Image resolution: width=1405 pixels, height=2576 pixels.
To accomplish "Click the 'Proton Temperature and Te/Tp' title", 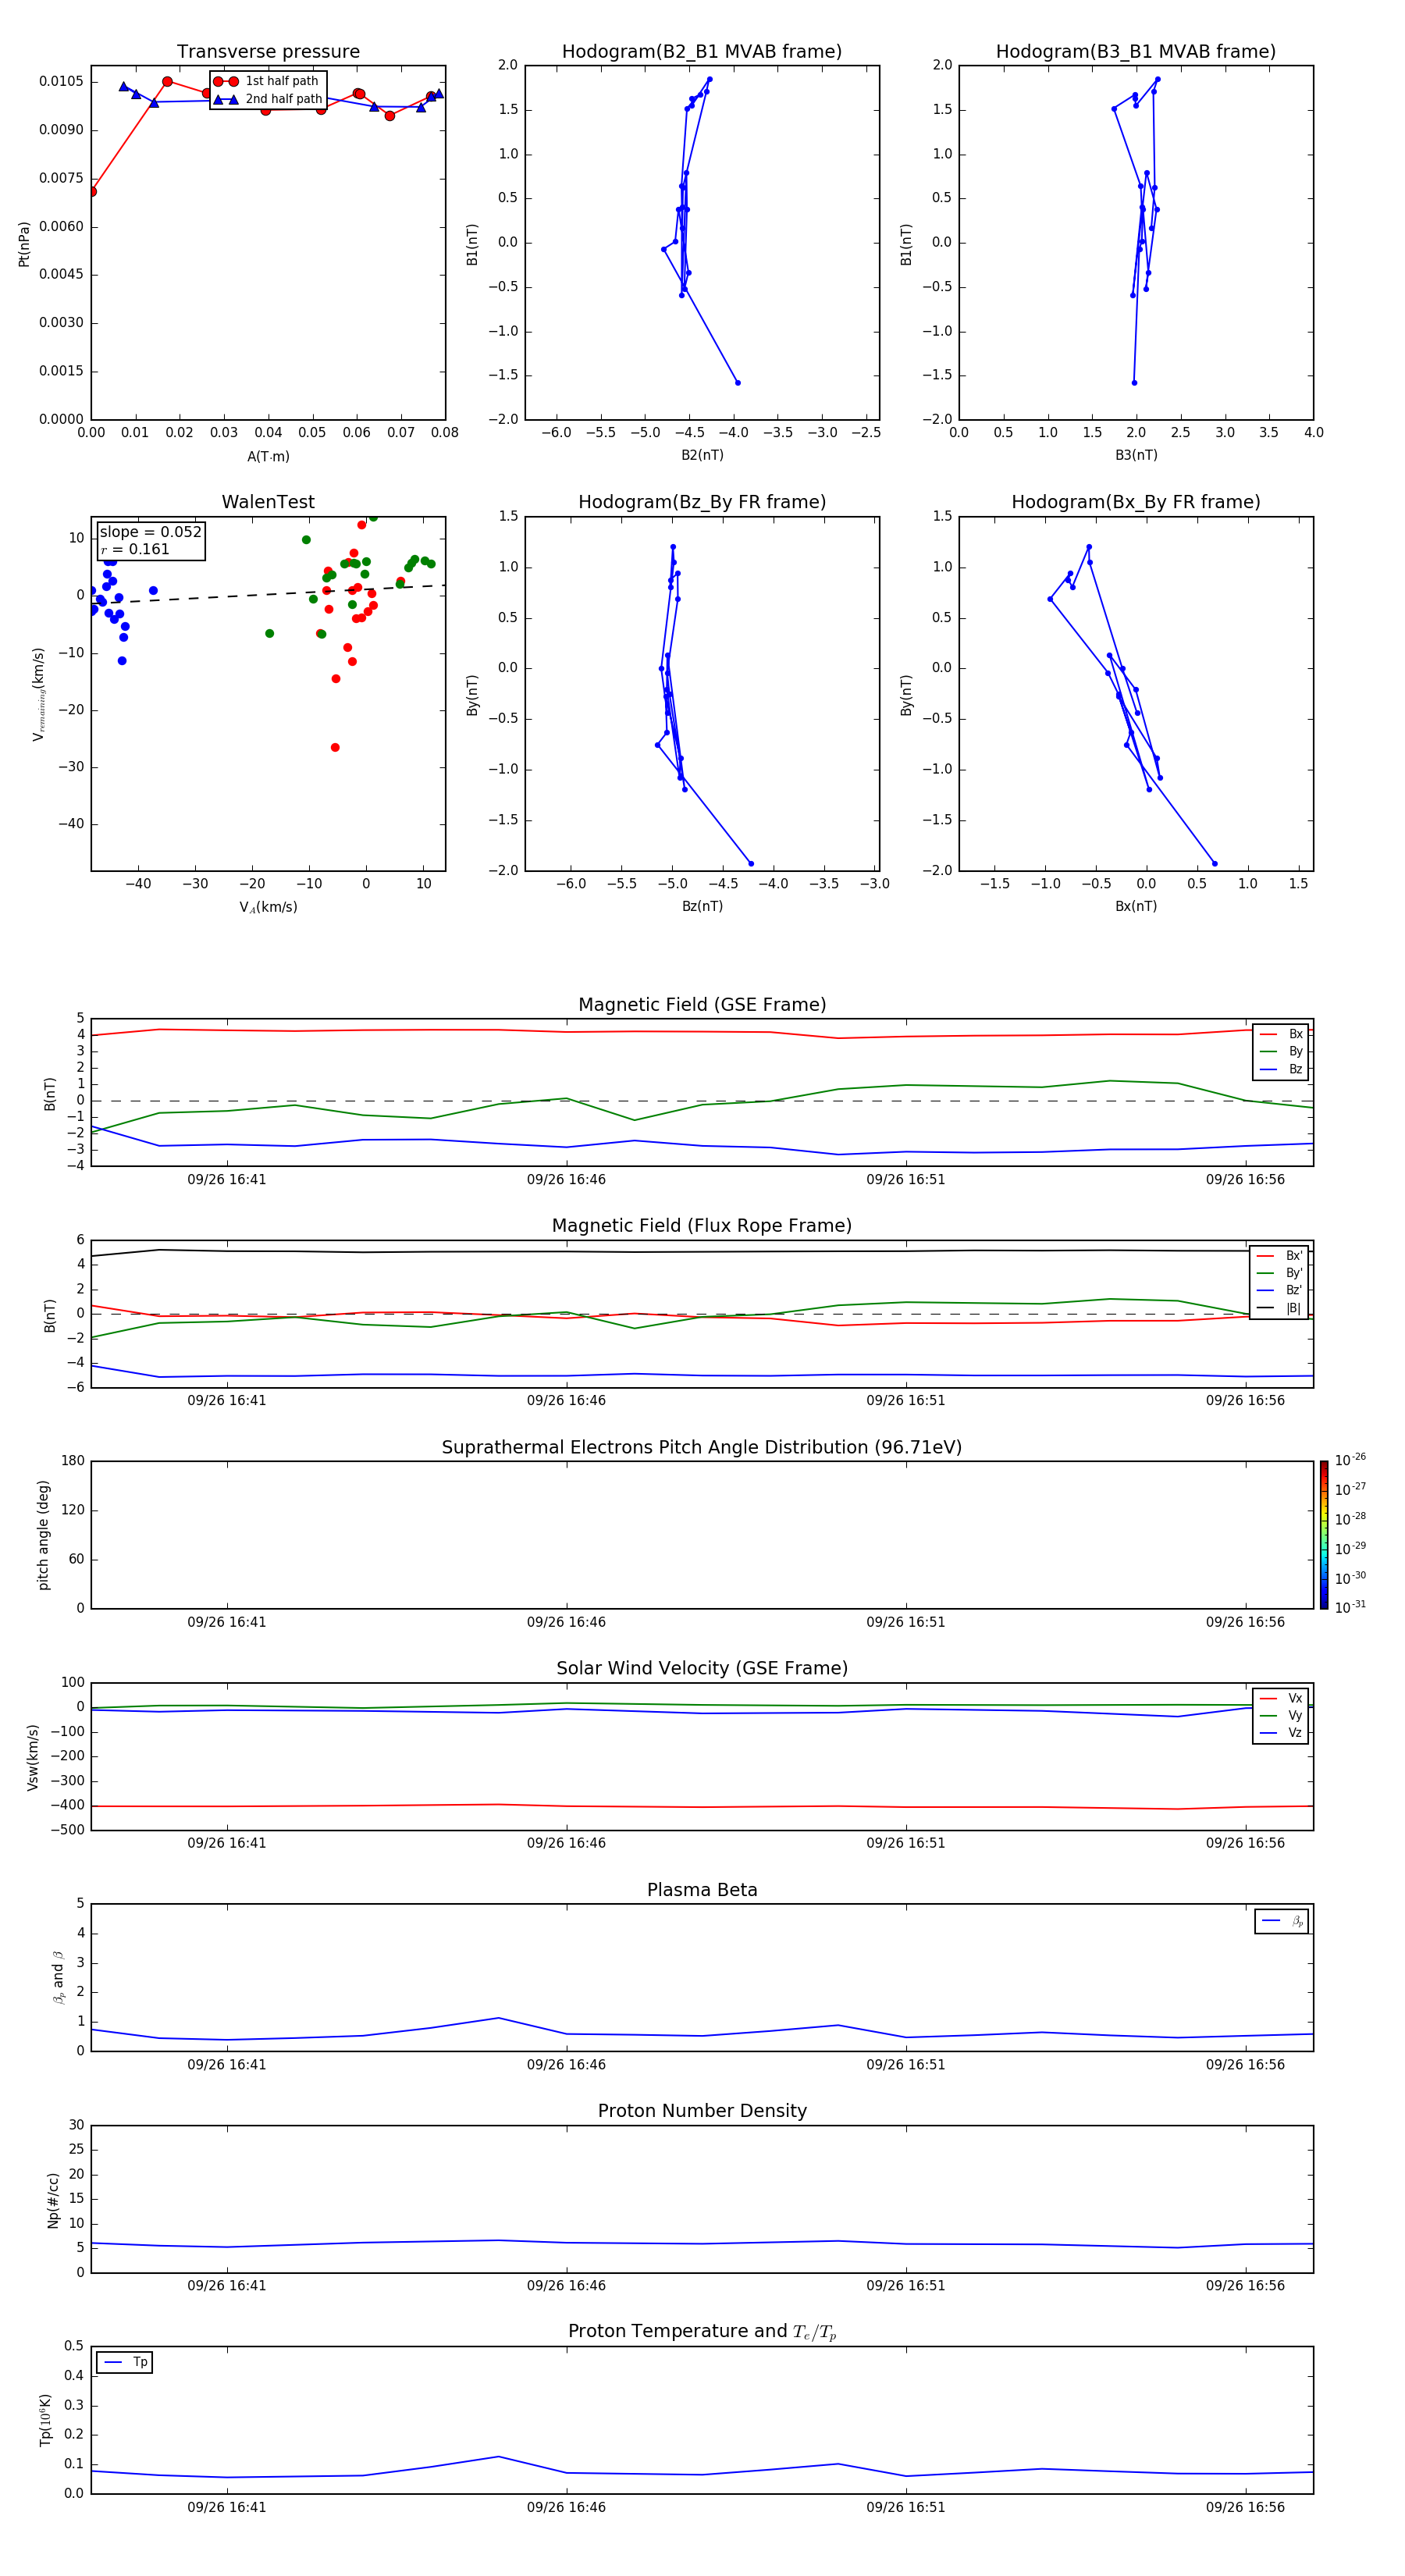I will tap(702, 2332).
